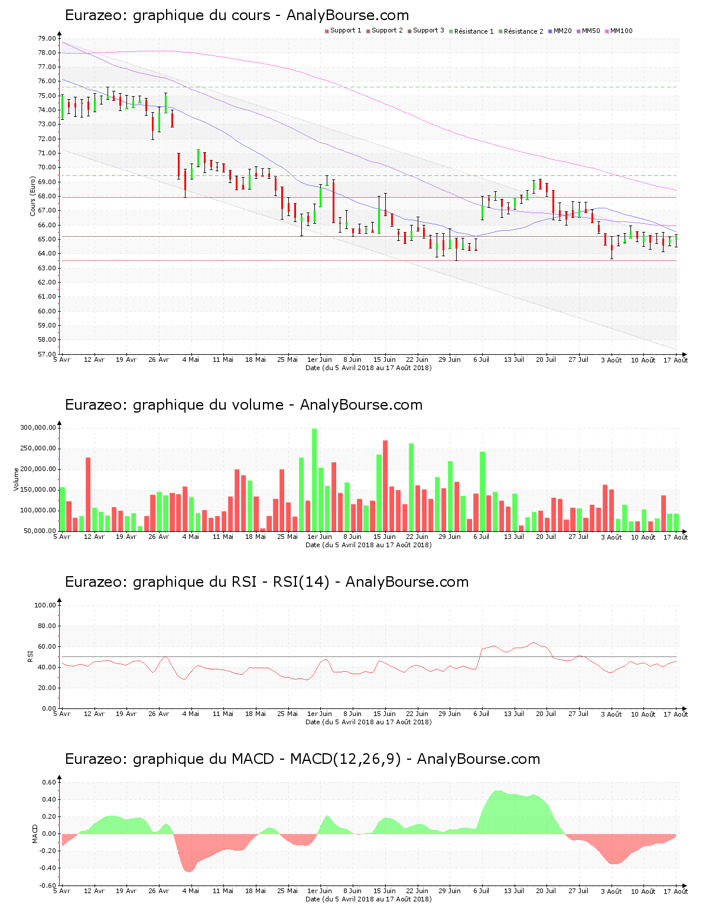The height and width of the screenshot is (915, 709).
Task: Click the date range caption under MACD chart
Action: click(368, 899)
